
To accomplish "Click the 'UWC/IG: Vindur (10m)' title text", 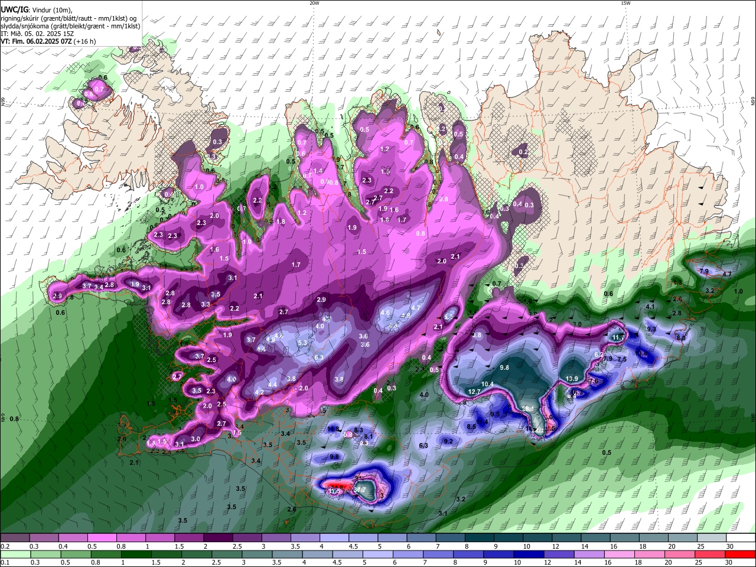I will coord(37,9).
